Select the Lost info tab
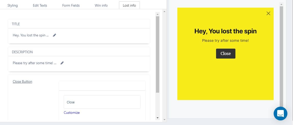Image resolution: width=293 pixels, height=125 pixels. [129, 5]
